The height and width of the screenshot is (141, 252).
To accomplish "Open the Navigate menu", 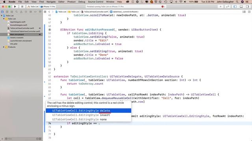I will (x=51, y=2).
